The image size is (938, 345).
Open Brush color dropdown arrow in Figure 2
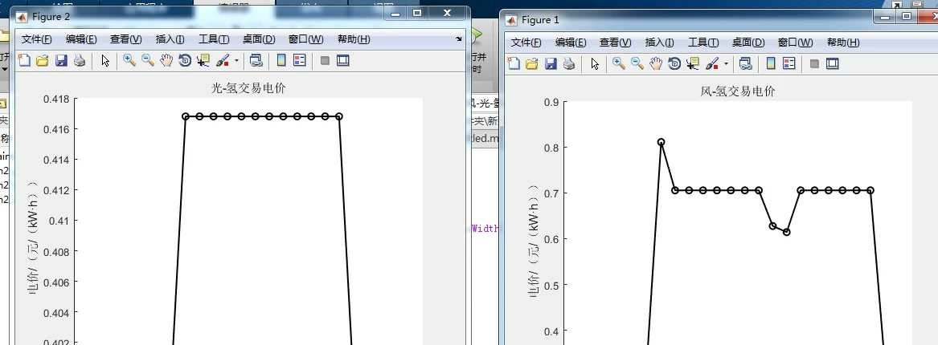(236, 61)
